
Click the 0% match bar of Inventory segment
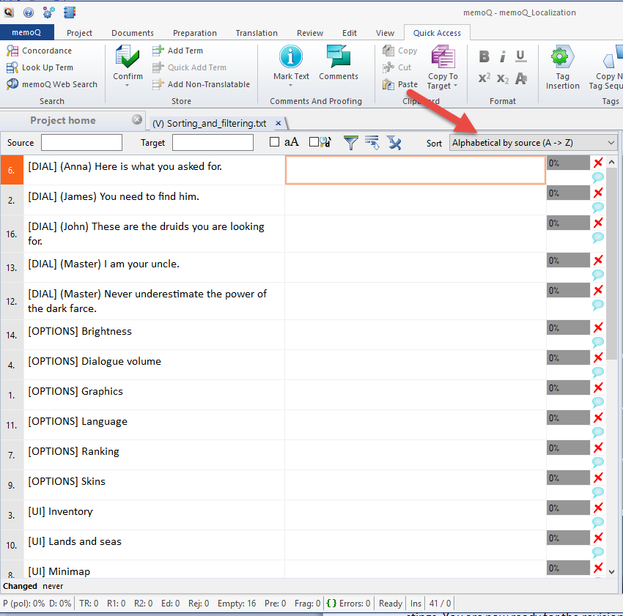(x=568, y=508)
